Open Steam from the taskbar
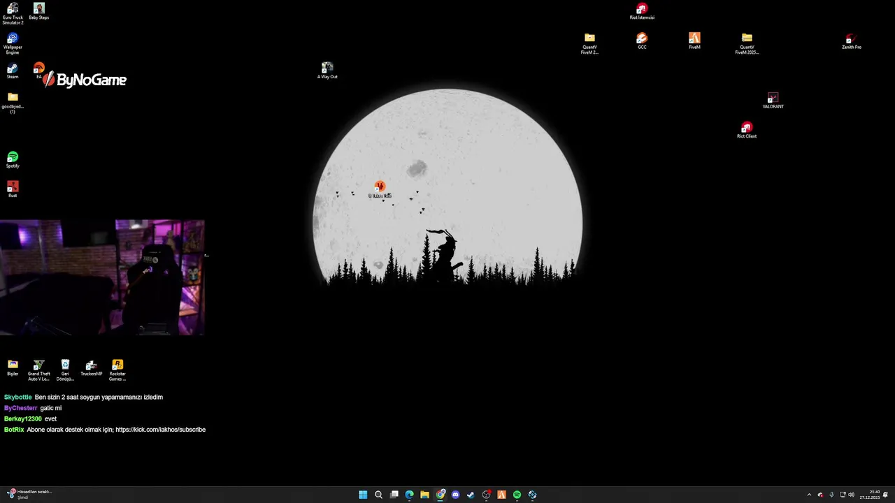The image size is (895, 503). tap(471, 495)
